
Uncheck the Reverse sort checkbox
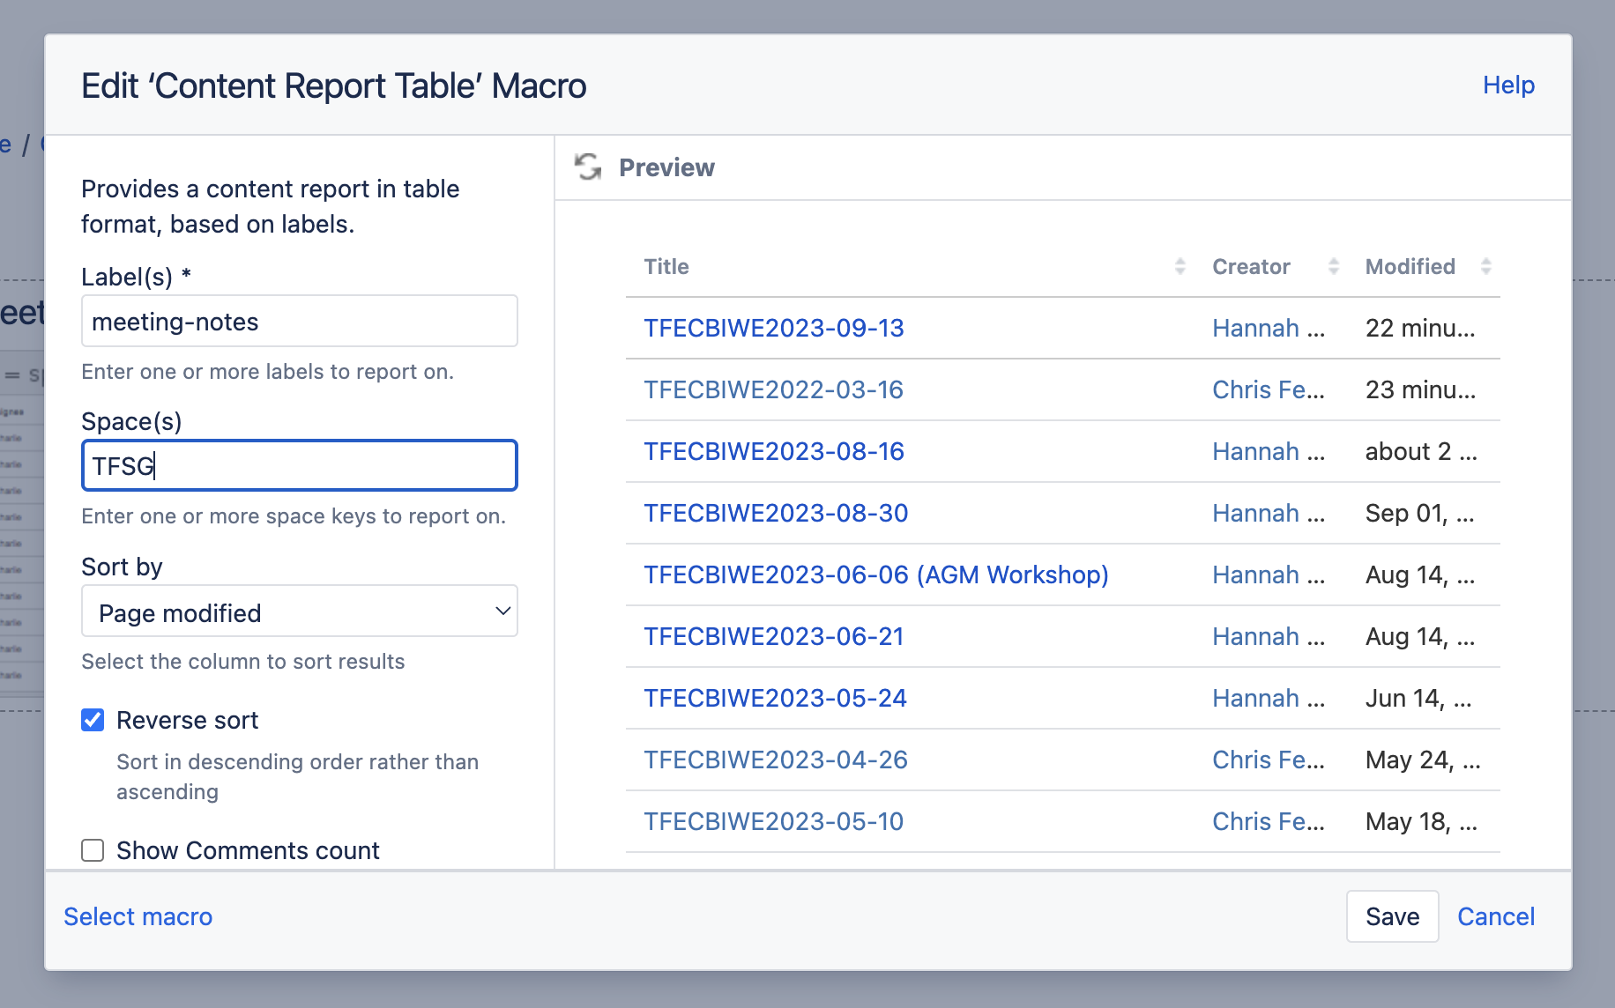pos(93,720)
